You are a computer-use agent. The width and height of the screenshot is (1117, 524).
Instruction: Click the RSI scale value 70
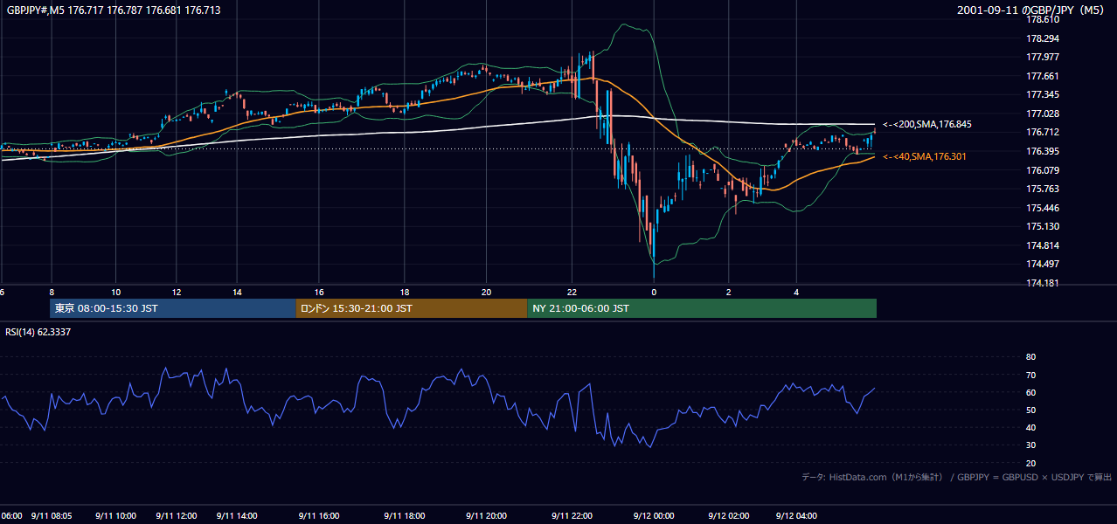[x=1030, y=375]
